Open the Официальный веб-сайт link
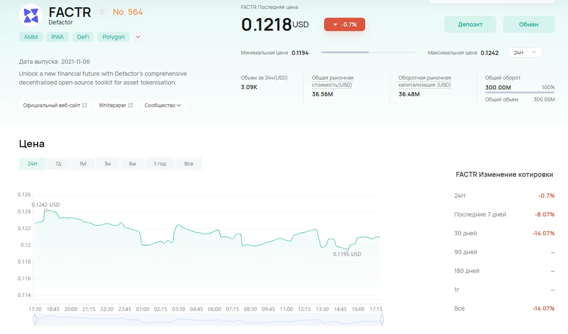Image resolution: width=568 pixels, height=334 pixels. pos(55,105)
